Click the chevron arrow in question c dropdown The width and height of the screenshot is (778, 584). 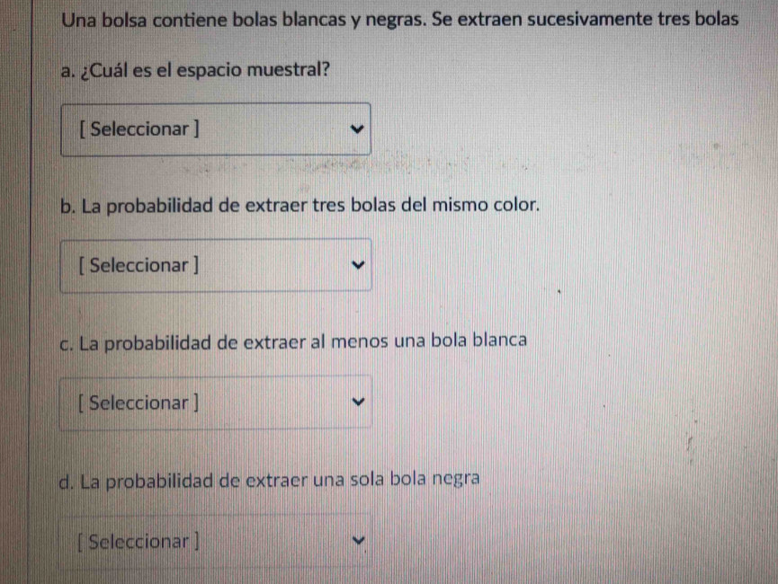(359, 402)
